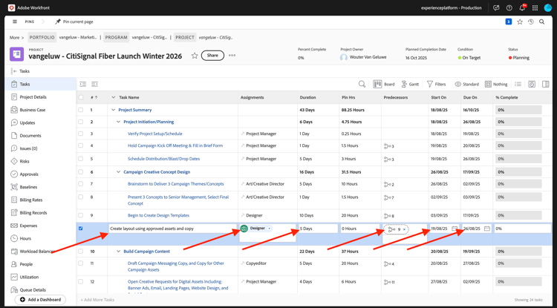The height and width of the screenshot is (308, 557).
Task: Remove the Designer assignment chip
Action: click(x=270, y=229)
